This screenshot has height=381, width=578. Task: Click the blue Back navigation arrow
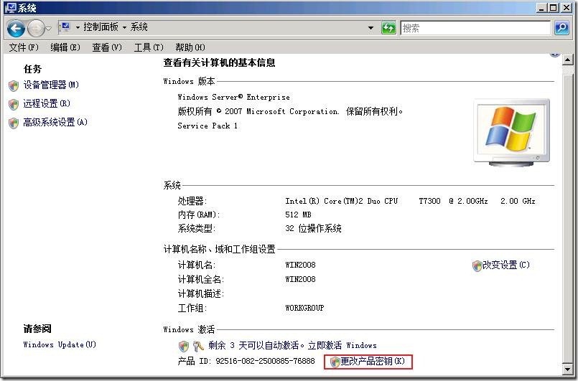point(16,28)
